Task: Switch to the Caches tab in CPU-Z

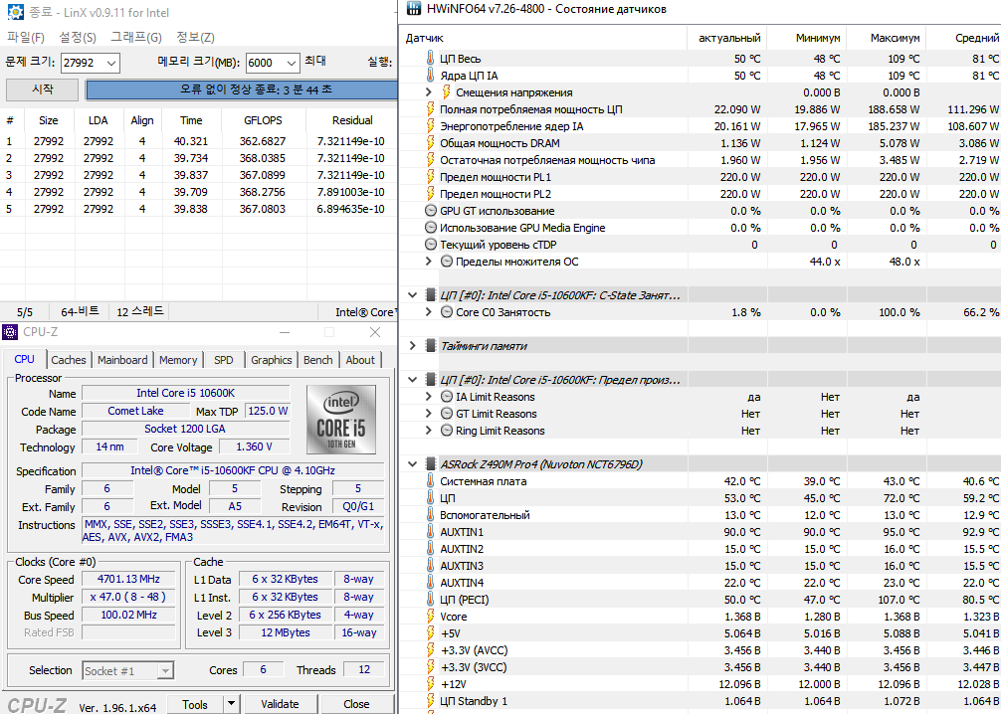Action: (69, 360)
